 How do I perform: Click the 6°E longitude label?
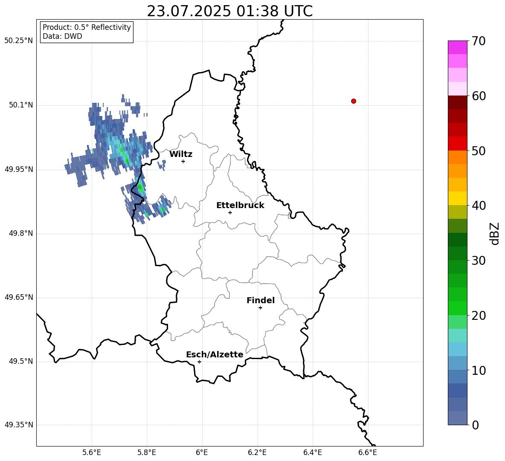202,452
